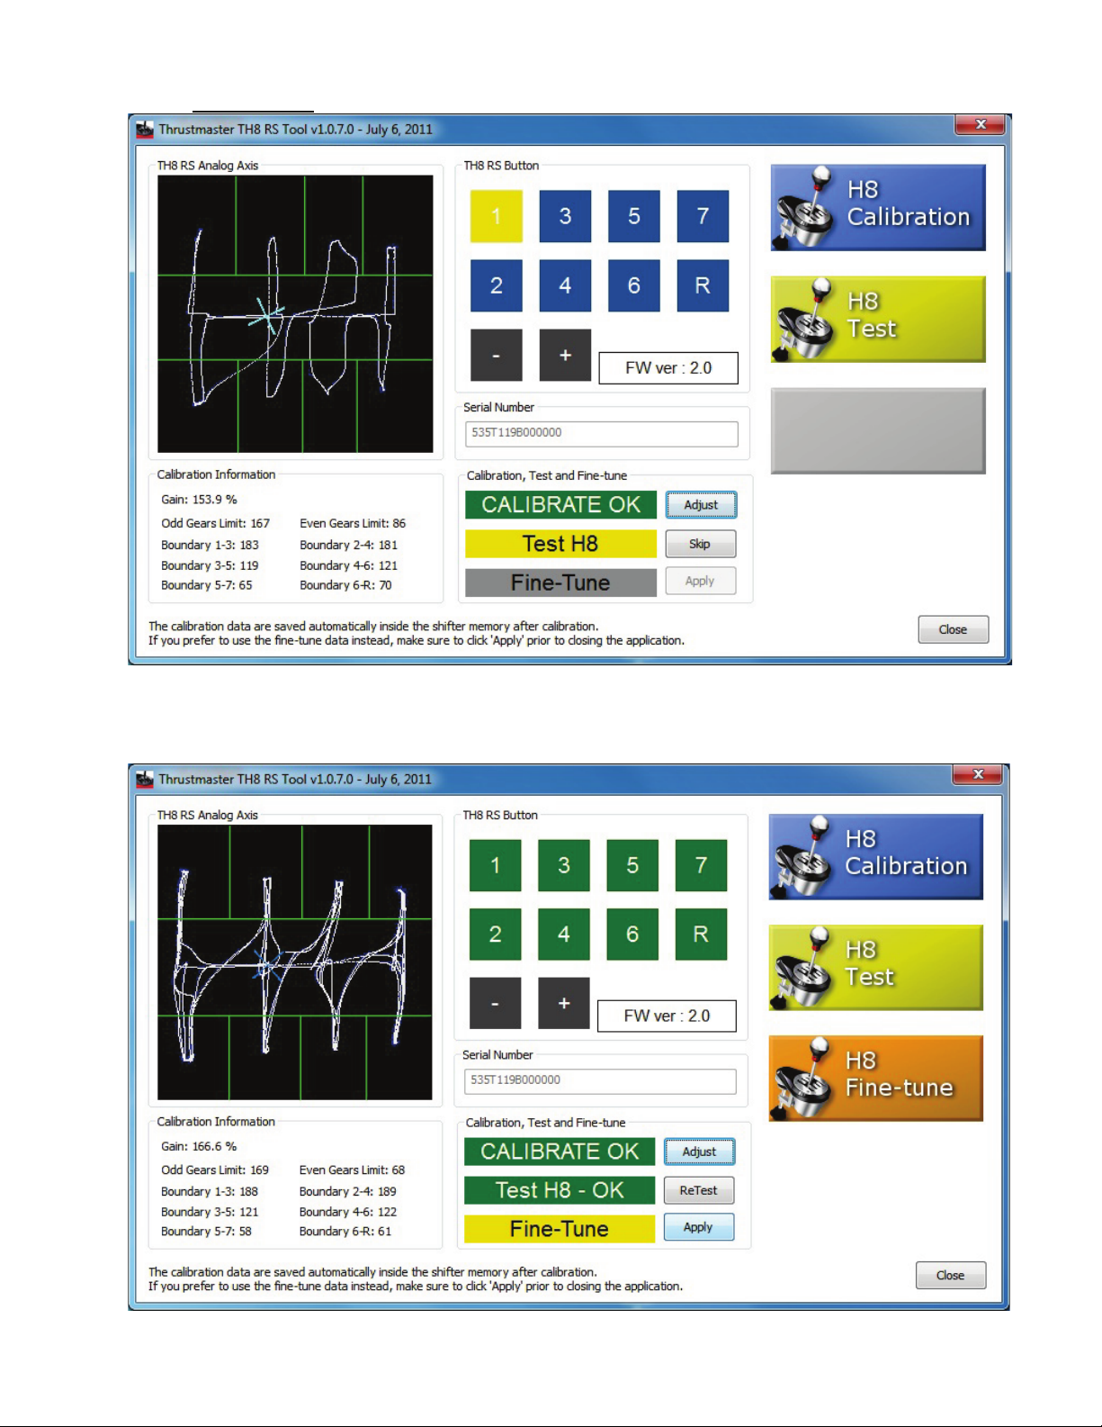Click blue R reverse button in top window

click(x=703, y=285)
